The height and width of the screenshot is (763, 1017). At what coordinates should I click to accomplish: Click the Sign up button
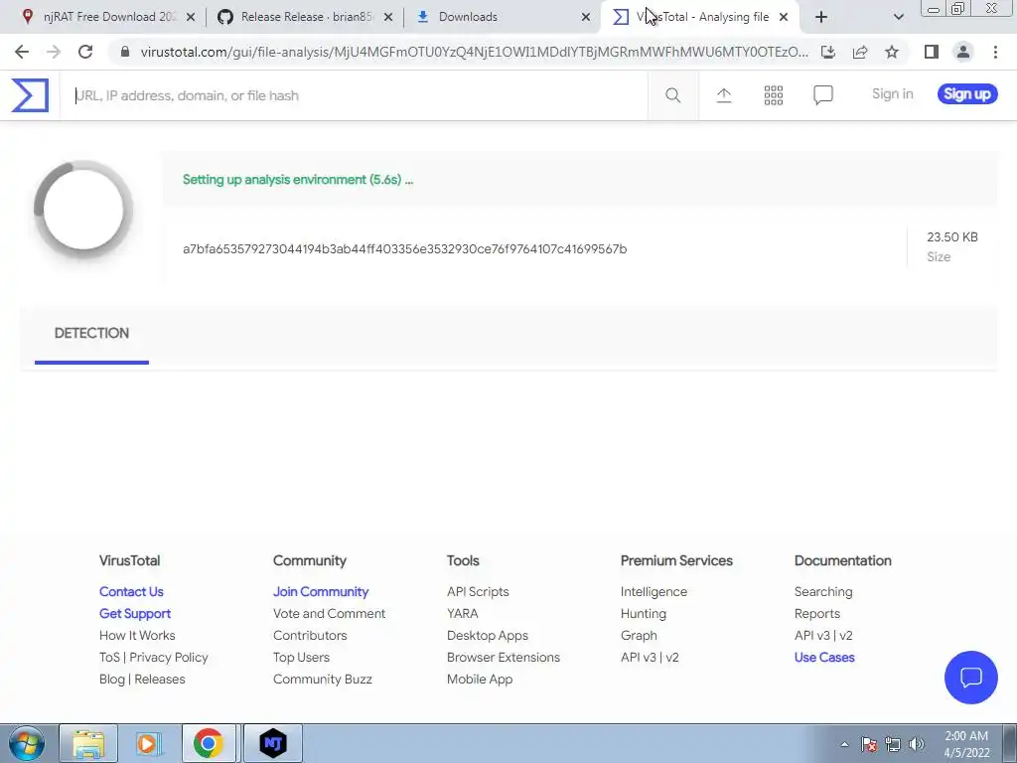pos(967,94)
